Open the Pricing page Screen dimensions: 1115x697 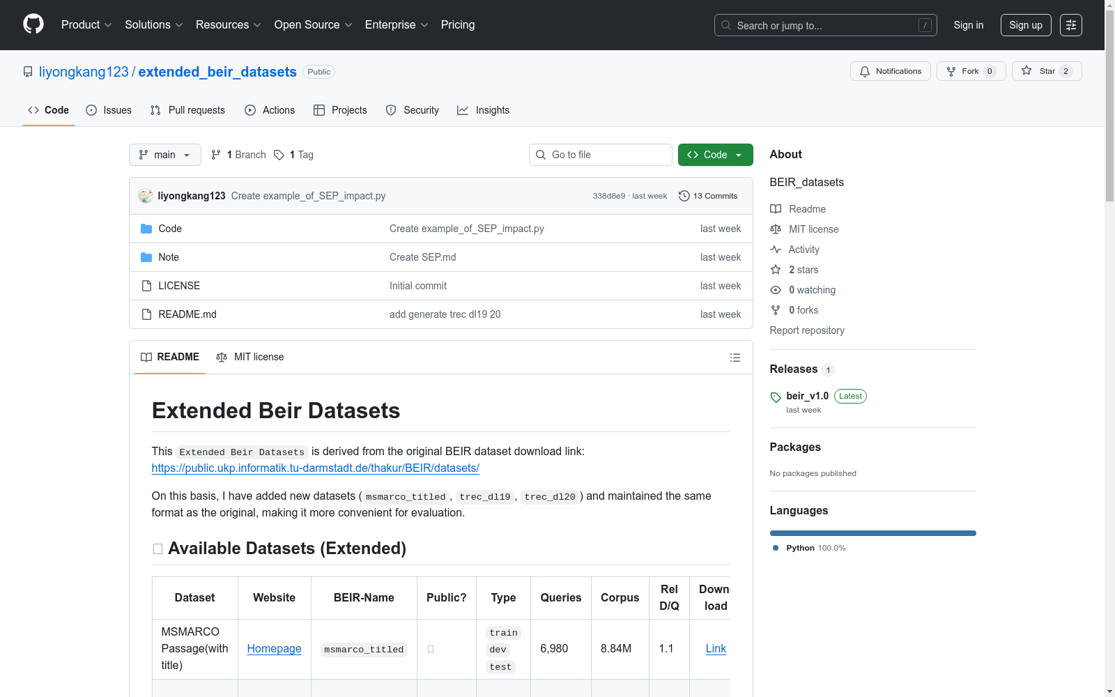(458, 25)
